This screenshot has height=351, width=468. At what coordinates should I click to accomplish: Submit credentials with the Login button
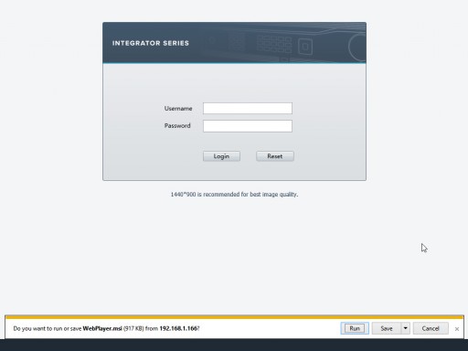coord(221,156)
